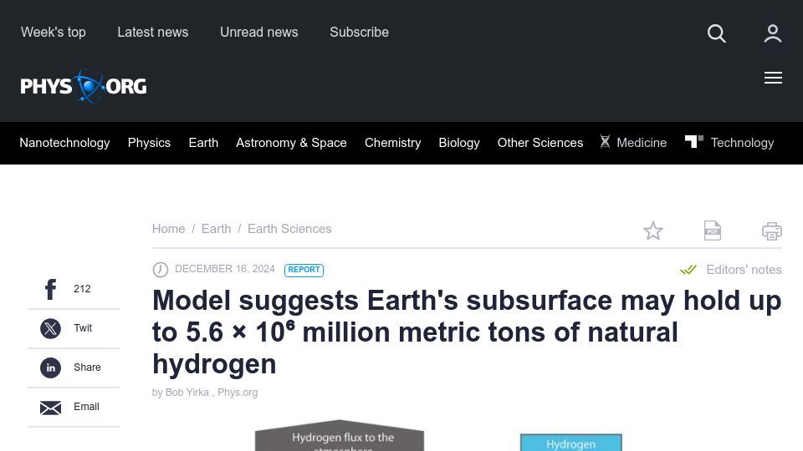Click the article headline text
Image resolution: width=803 pixels, height=451 pixels.
[x=467, y=332]
